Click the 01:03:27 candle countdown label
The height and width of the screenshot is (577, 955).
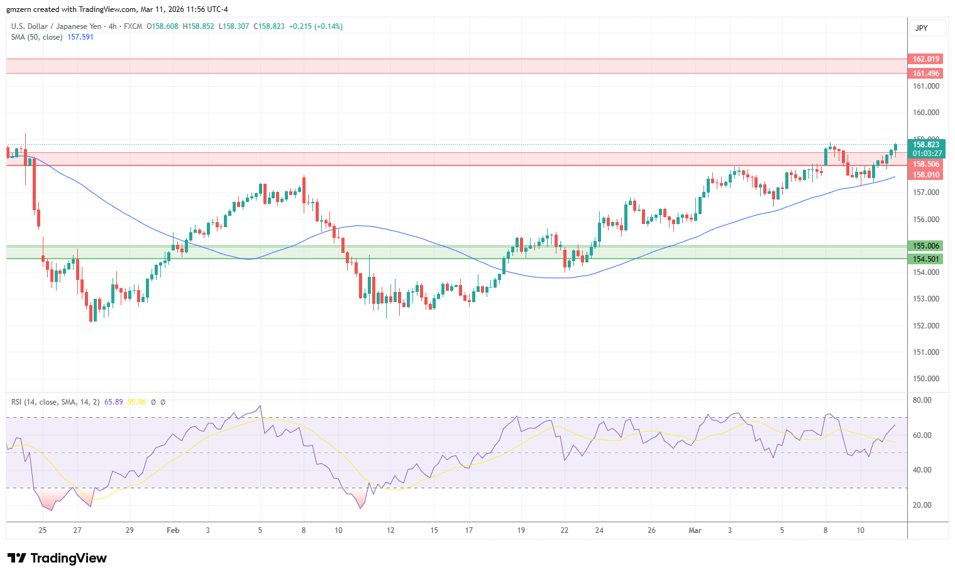point(927,154)
